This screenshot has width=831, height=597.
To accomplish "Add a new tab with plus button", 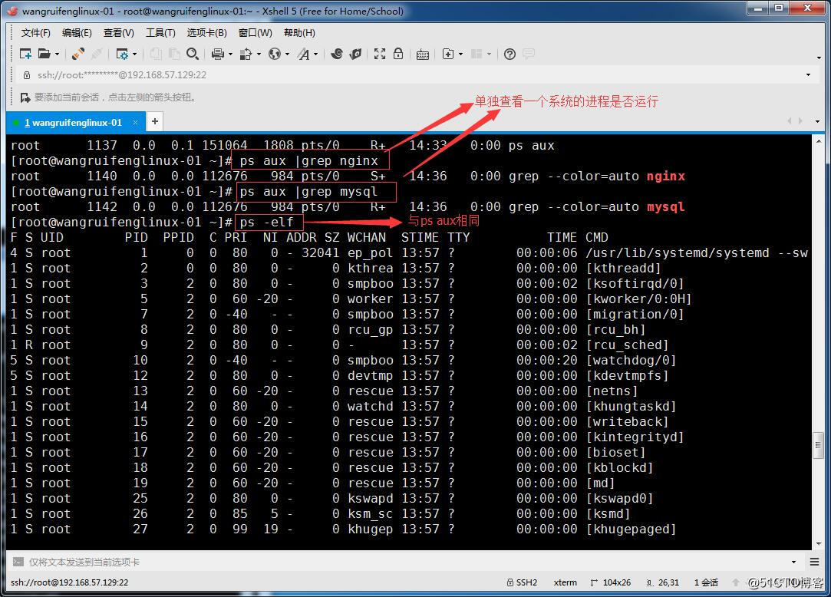I will [155, 121].
